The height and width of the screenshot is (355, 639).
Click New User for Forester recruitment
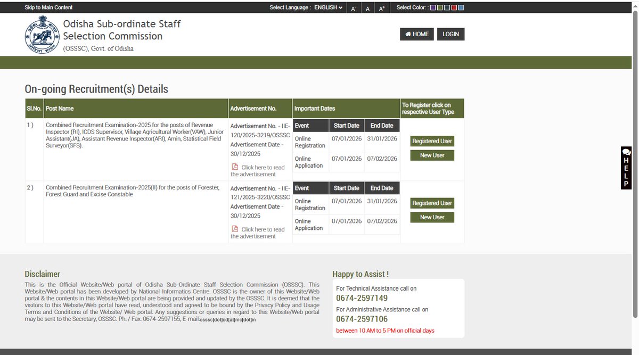tap(432, 217)
